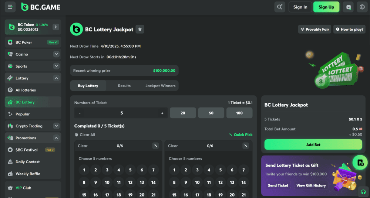Pick number 4 on first ticket
The image size is (370, 198).
point(119,170)
